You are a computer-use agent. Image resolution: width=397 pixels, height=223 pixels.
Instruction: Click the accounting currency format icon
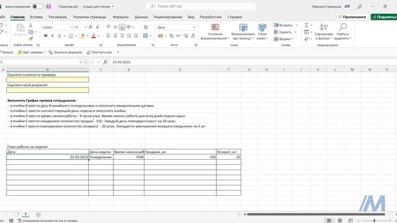coord(160,36)
